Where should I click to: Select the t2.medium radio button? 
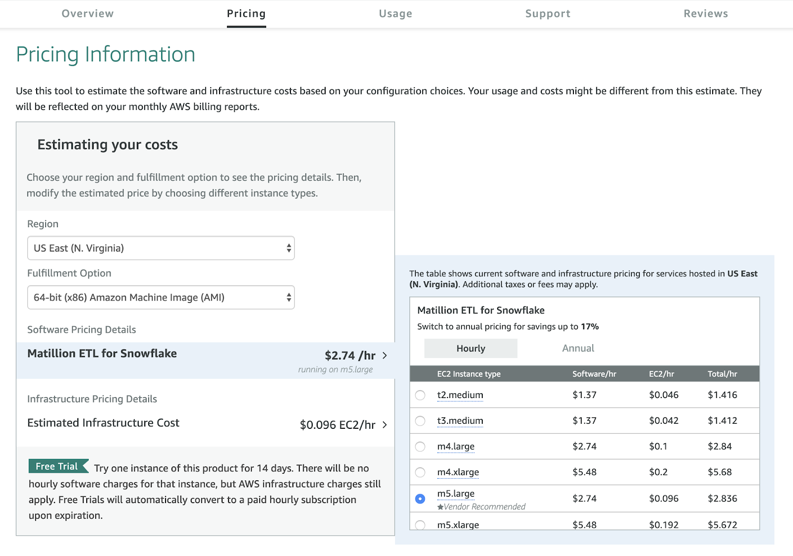pos(420,395)
